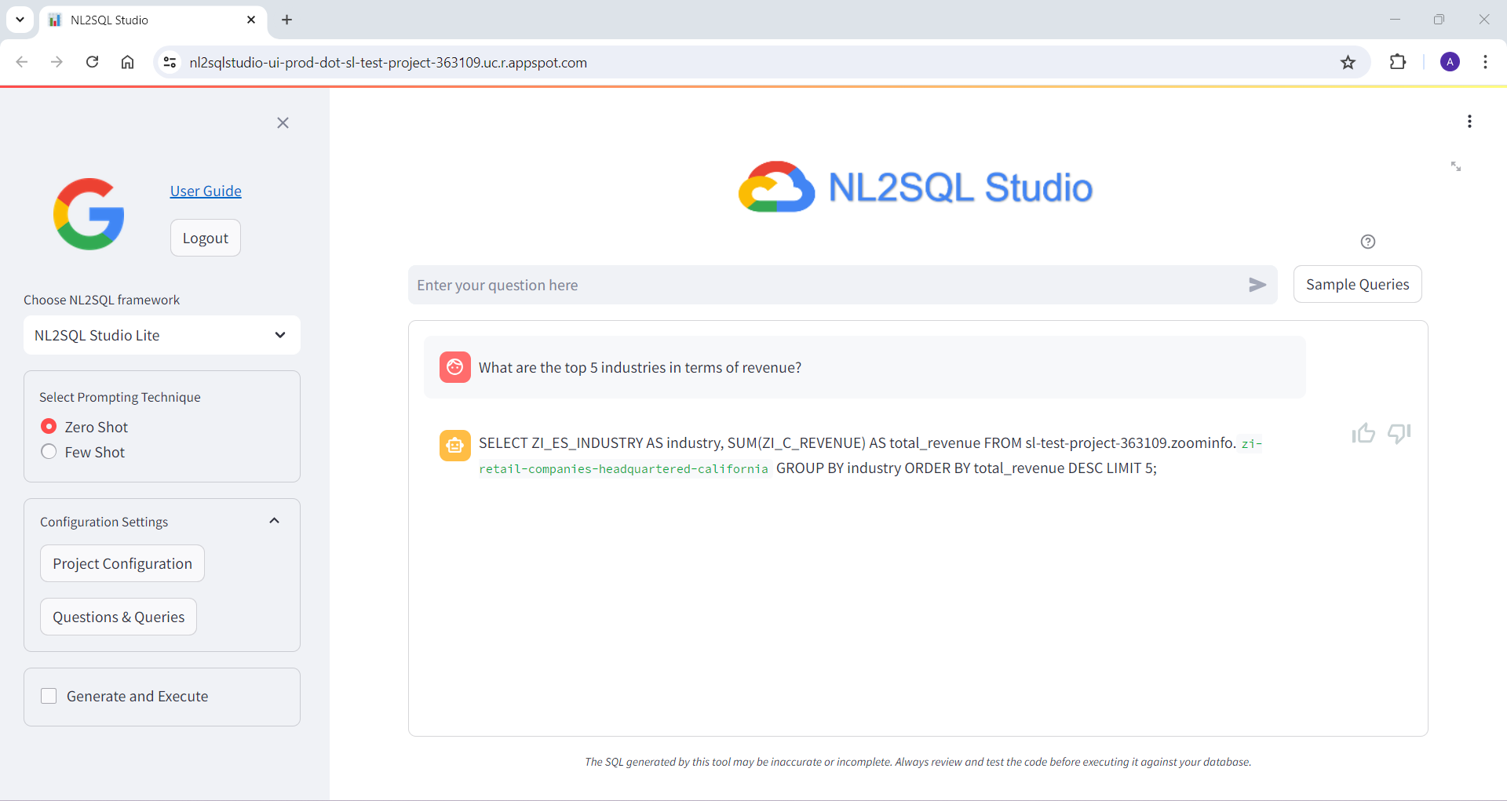Viewport: 1507px width, 801px height.
Task: View site information icon in address bar
Action: pos(170,62)
